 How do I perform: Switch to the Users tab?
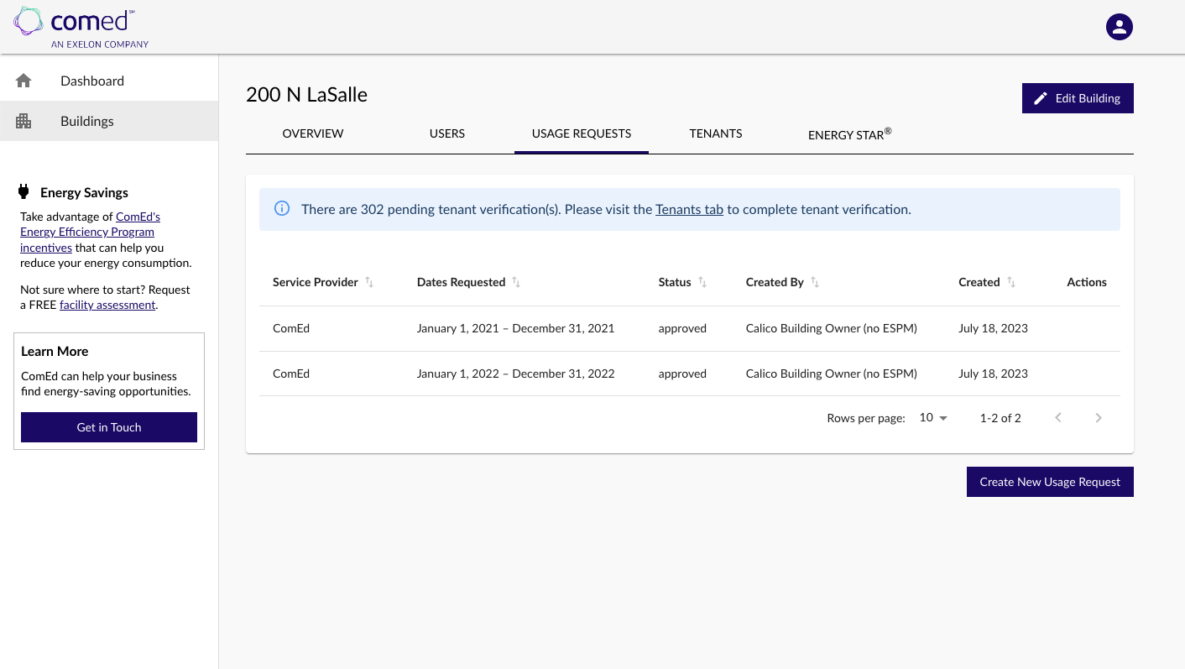(x=447, y=133)
